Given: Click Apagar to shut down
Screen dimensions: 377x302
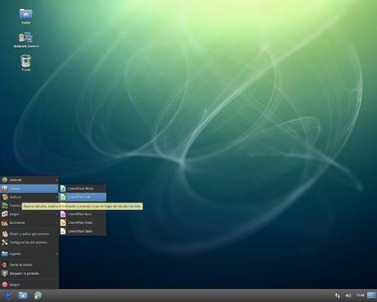Looking at the screenshot, I should [30, 285].
